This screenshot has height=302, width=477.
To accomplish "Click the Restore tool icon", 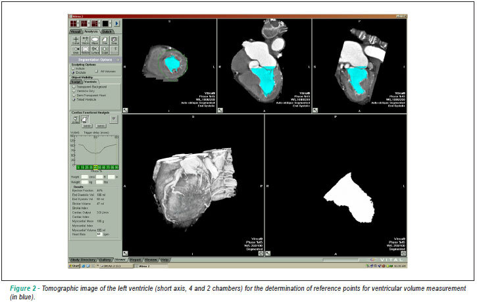I will tap(86, 50).
